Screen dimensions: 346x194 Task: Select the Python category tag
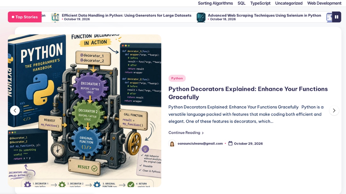[177, 78]
